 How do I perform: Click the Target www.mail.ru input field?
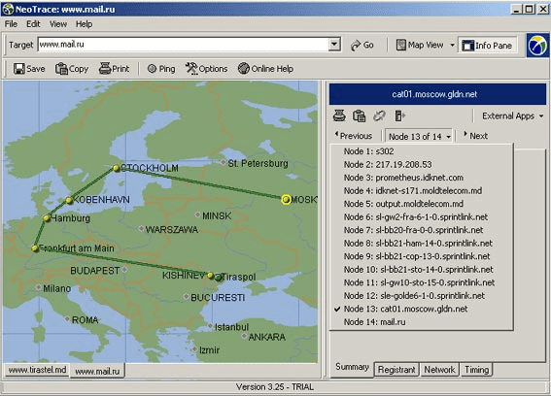(x=183, y=45)
